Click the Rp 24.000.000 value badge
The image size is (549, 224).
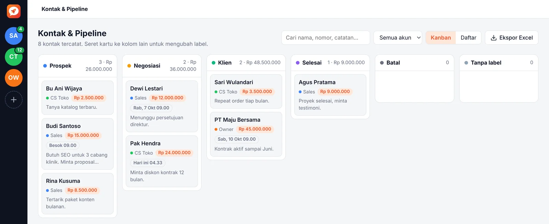174,153
